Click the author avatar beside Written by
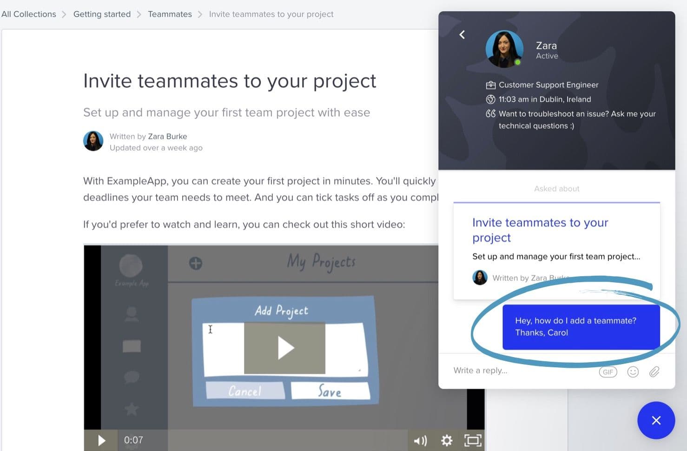The height and width of the screenshot is (451, 687). tap(93, 141)
